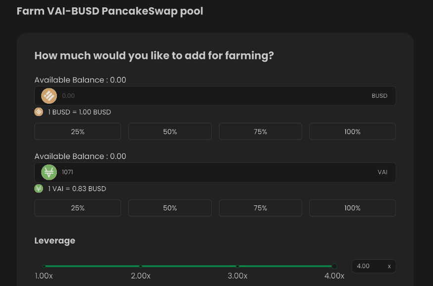Screen dimensions: 433x286
Task: Focus the leverage value box showing 4.00
Action: point(374,266)
